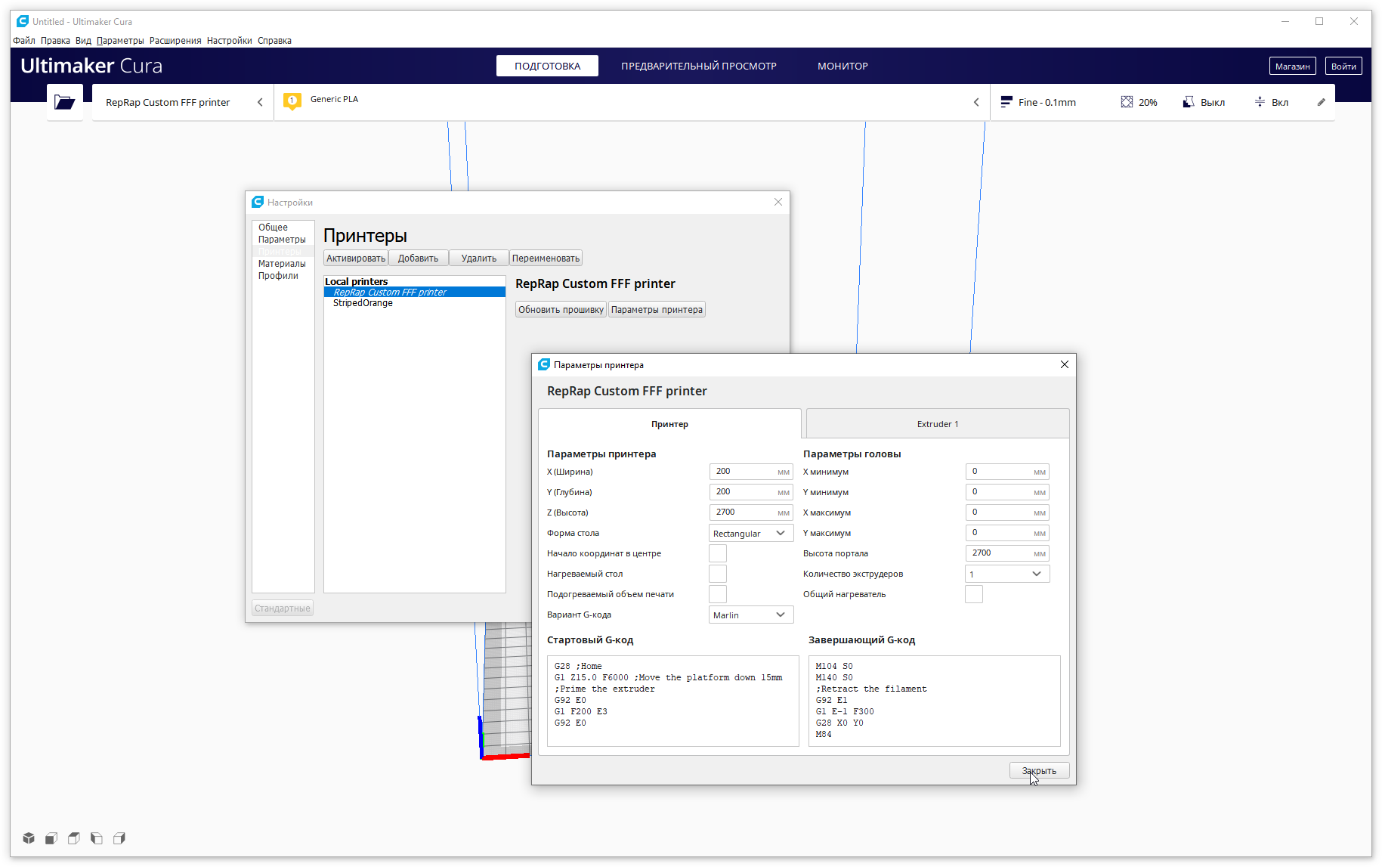
Task: Select RepRap Custom FFF printer list row
Action: [415, 293]
